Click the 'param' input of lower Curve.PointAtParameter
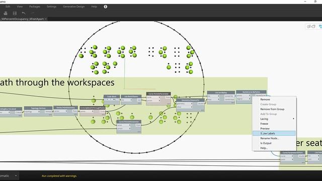The image size is (322, 181). (124, 129)
